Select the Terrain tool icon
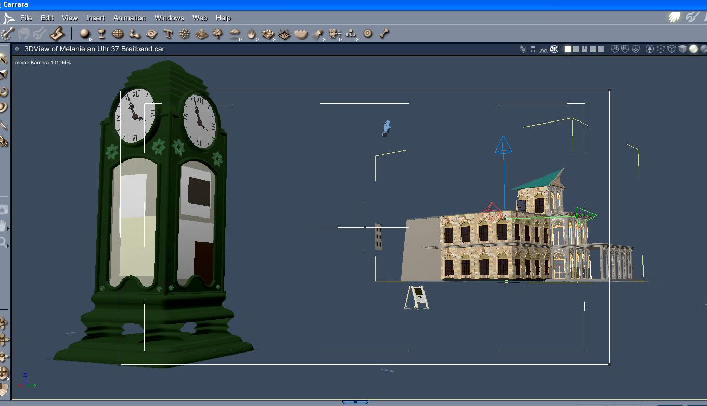Viewport: 707px width, 406px height. pos(201,34)
